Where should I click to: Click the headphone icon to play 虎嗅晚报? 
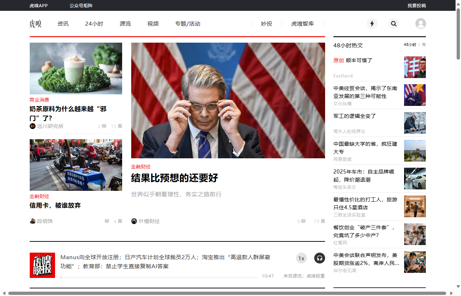pyautogui.click(x=319, y=258)
